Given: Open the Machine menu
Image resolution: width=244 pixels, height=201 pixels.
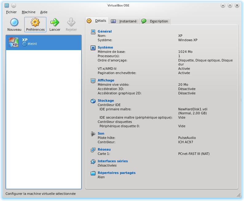Looking at the screenshot, I should (29, 12).
